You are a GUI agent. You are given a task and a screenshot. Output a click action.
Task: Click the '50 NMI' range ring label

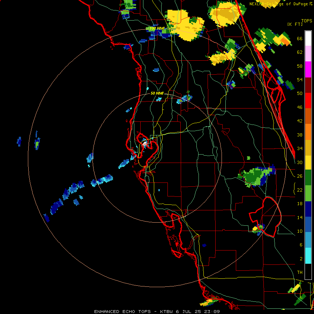click(x=157, y=93)
